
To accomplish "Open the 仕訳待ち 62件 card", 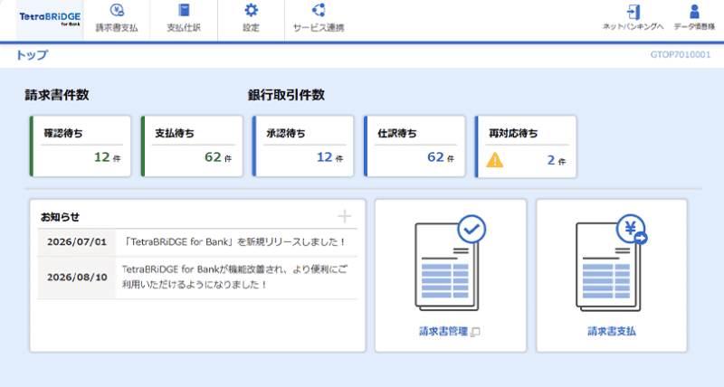I will click(x=414, y=146).
